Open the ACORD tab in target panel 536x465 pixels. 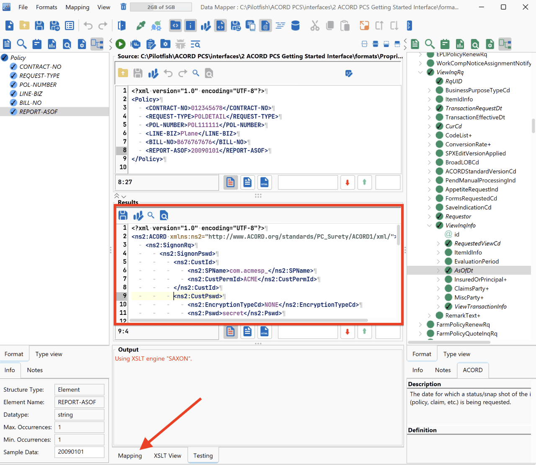473,370
